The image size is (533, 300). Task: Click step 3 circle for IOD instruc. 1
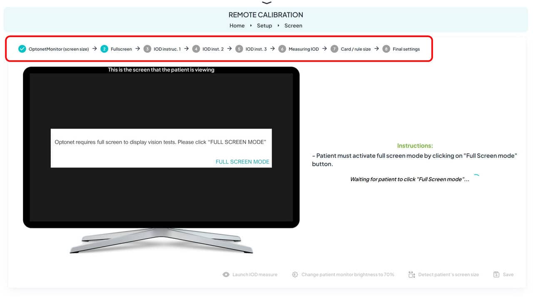tap(147, 49)
